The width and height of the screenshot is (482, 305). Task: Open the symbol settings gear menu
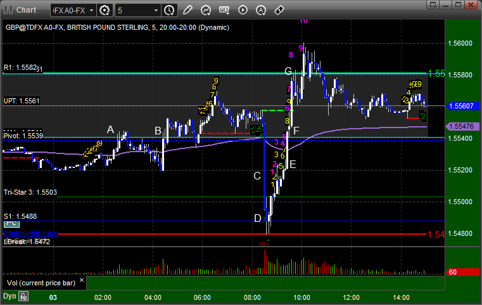pos(105,11)
